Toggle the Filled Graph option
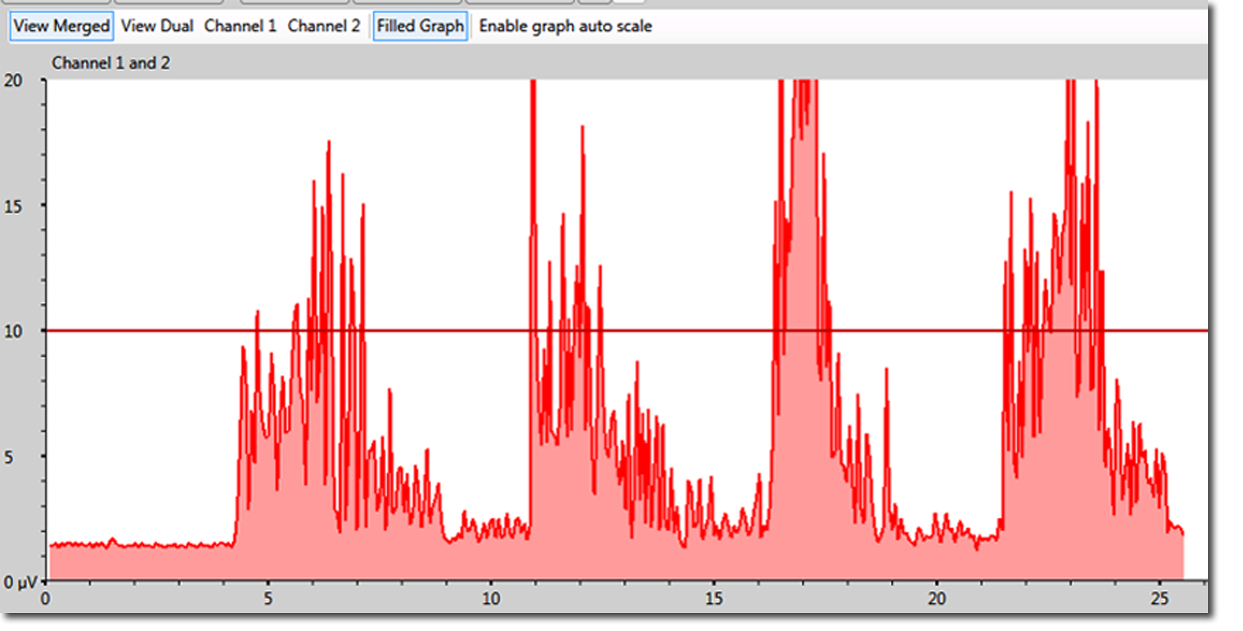 tap(420, 26)
